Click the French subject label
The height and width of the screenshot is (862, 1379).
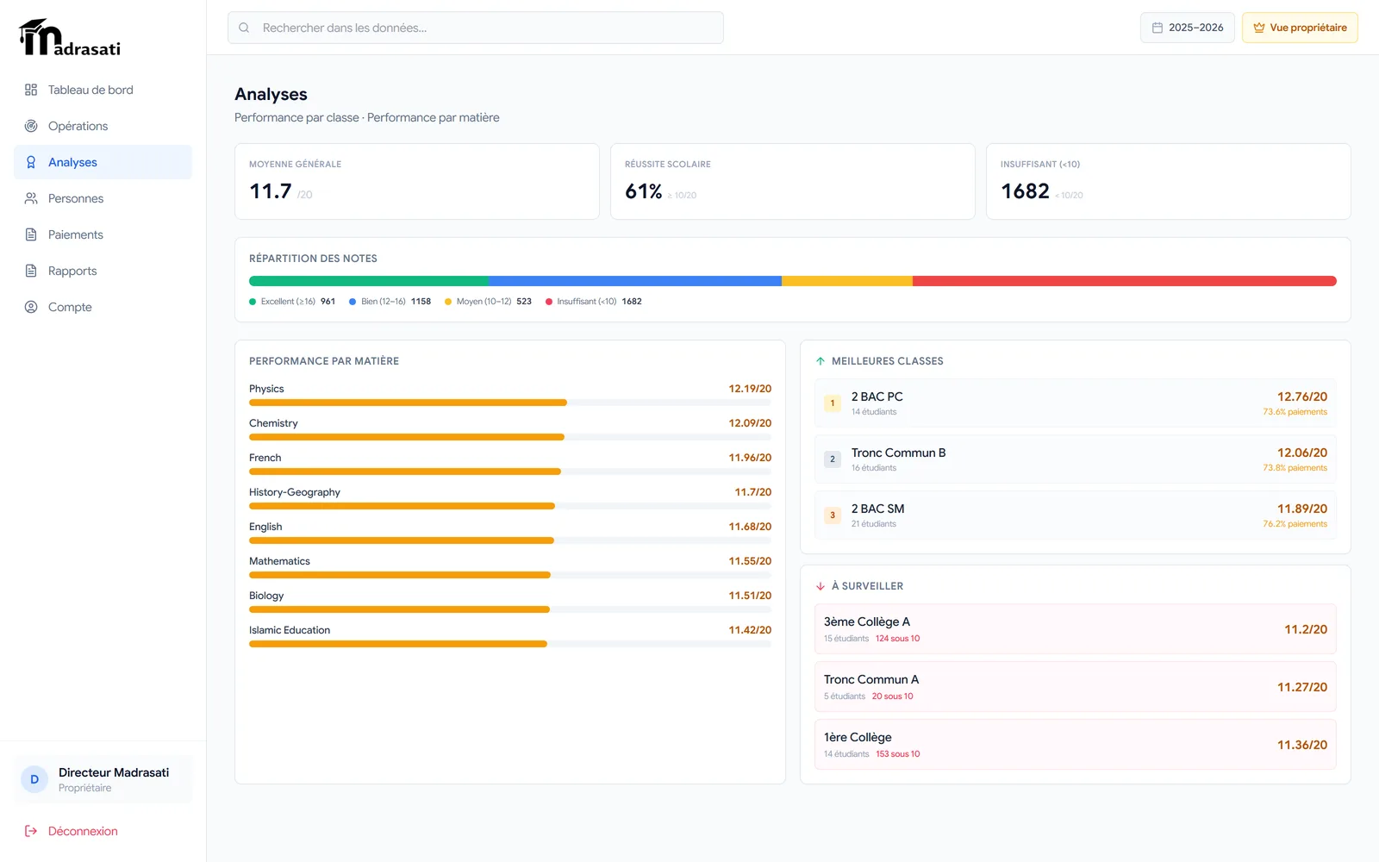(265, 458)
